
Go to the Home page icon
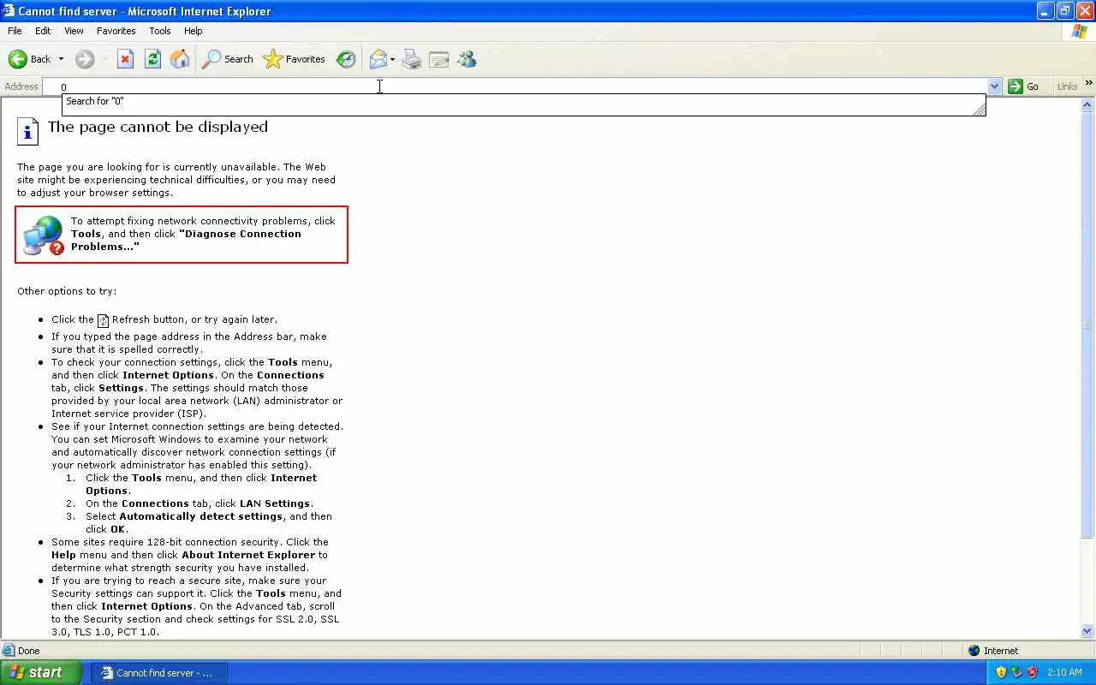pyautogui.click(x=180, y=59)
